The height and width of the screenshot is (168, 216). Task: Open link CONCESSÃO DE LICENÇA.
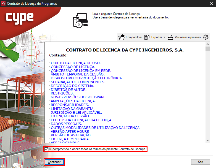point(73,67)
